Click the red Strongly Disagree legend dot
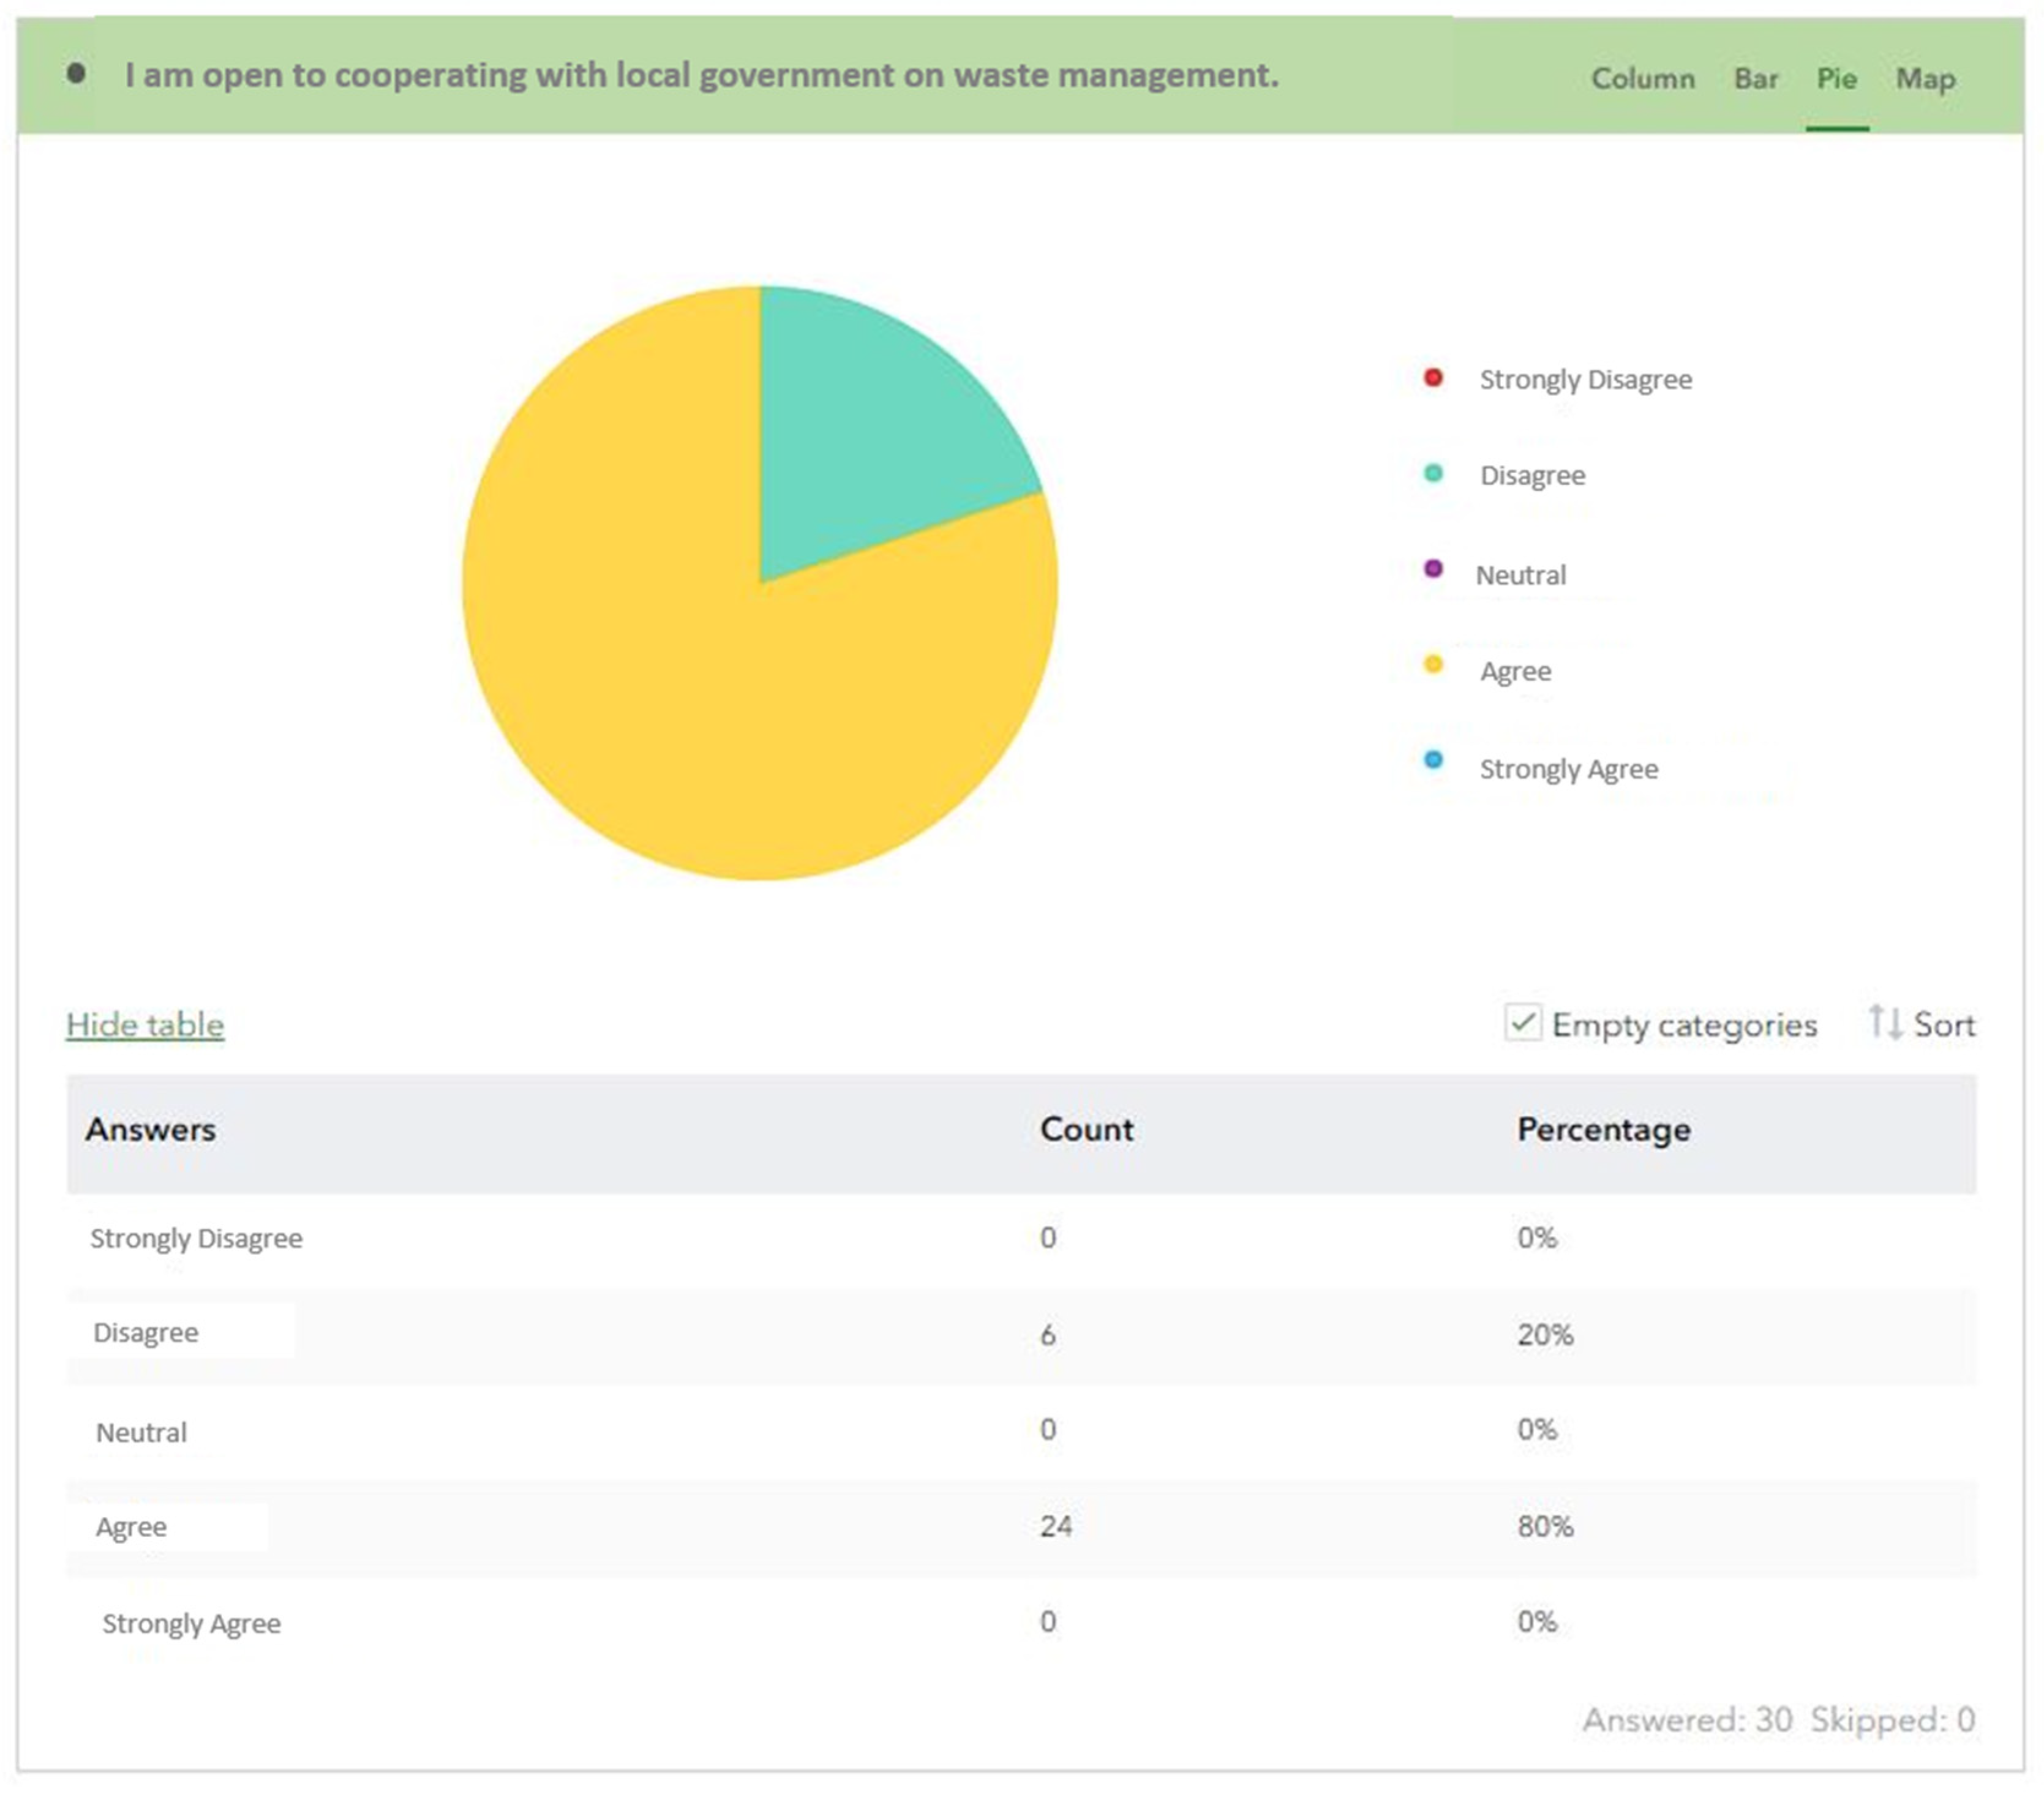The height and width of the screenshot is (1794, 2044). coord(1433,377)
